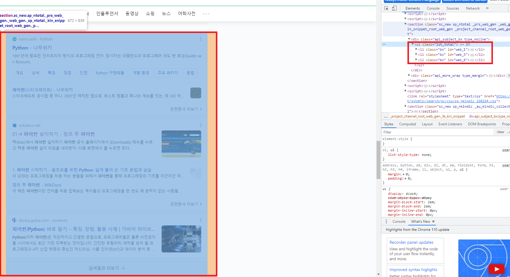The width and height of the screenshot is (510, 277).
Task: Open the ellipsis actions beside ul lst_total row
Action: point(384,44)
